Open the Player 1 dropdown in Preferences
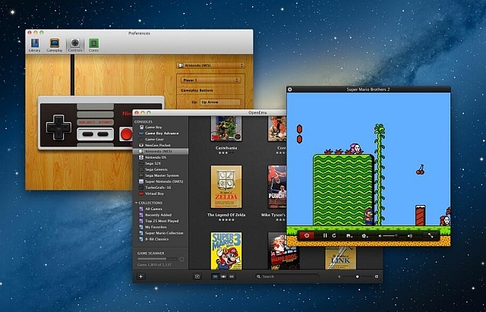Image resolution: width=486 pixels, height=312 pixels. 210,80
